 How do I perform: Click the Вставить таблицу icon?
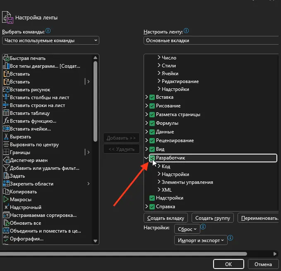point(6,113)
